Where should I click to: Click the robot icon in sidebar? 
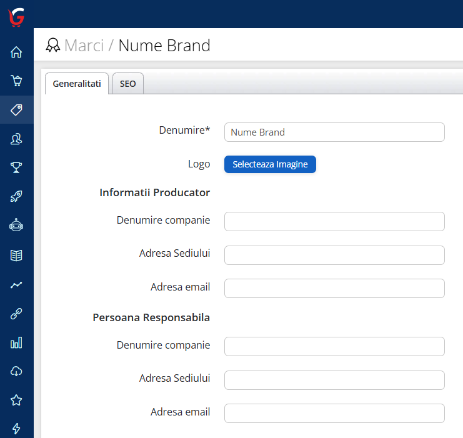[16, 226]
